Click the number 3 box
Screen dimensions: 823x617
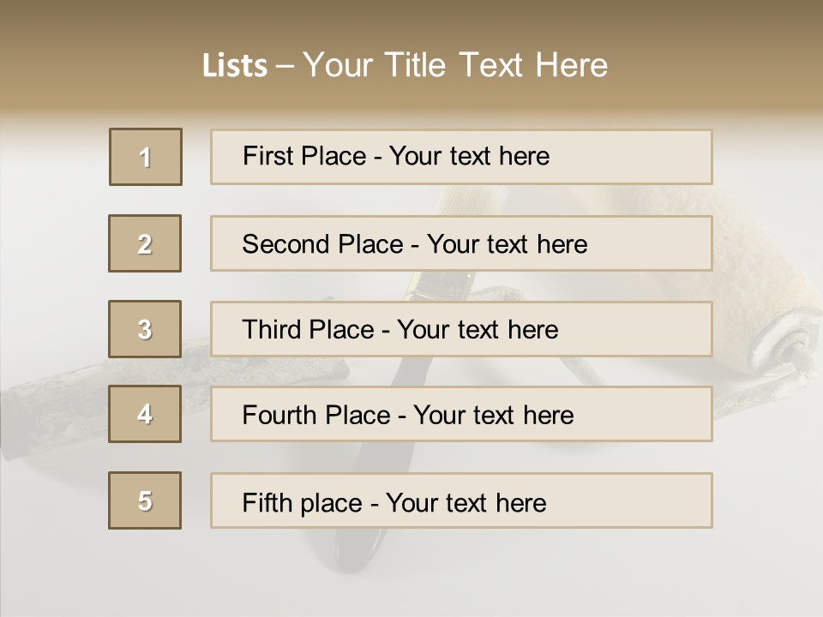pos(145,329)
